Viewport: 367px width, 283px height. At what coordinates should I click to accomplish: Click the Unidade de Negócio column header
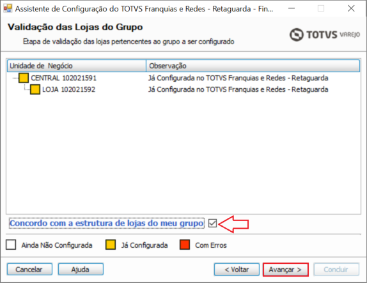click(x=77, y=66)
